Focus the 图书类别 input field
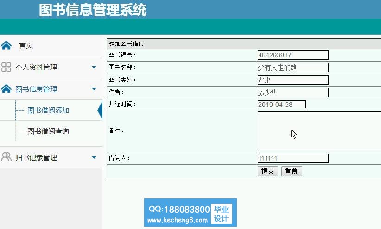The width and height of the screenshot is (381, 229). [x=293, y=80]
